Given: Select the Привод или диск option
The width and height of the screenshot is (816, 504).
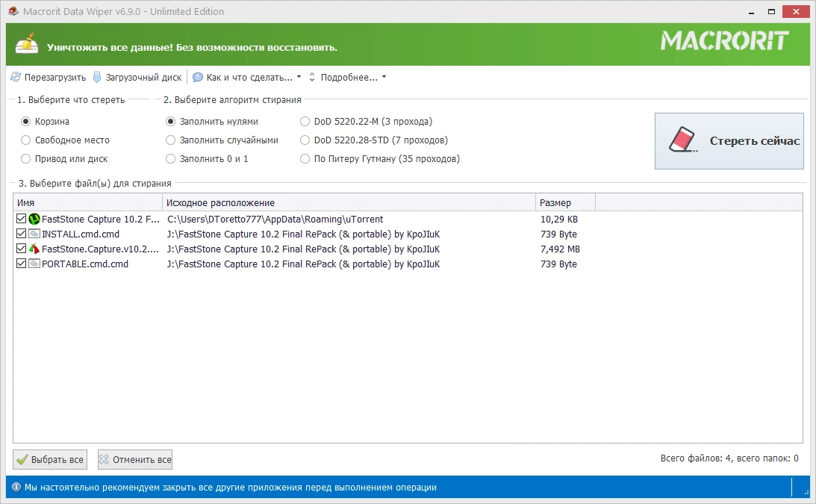Looking at the screenshot, I should [x=25, y=159].
